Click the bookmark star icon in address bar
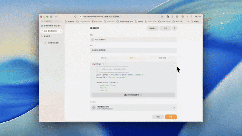Image resolution: width=242 pixels, height=136 pixels. click(x=162, y=17)
